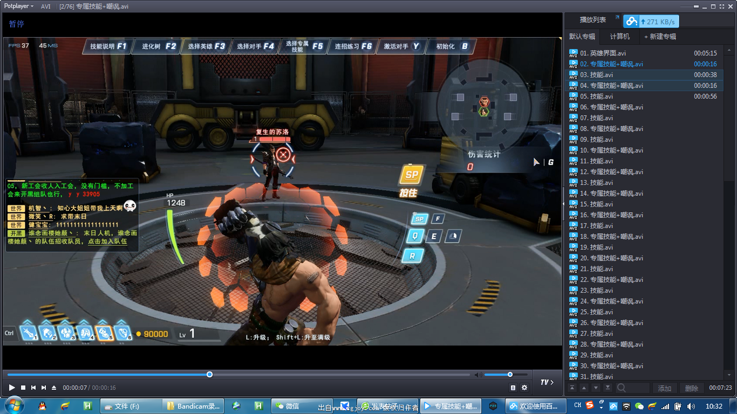The width and height of the screenshot is (737, 414).
Task: Move playlist item up arrow button
Action: pos(584,388)
